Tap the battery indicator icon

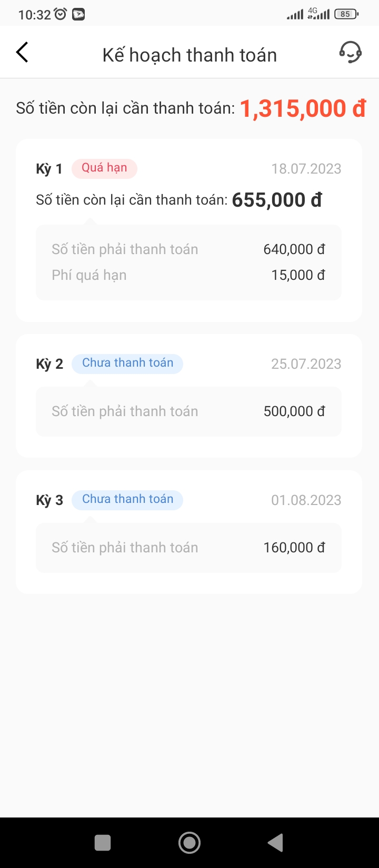346,14
